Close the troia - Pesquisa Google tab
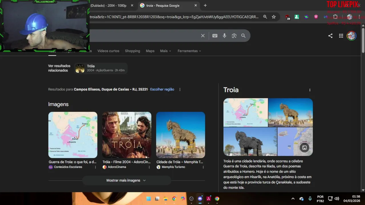 click(x=196, y=5)
